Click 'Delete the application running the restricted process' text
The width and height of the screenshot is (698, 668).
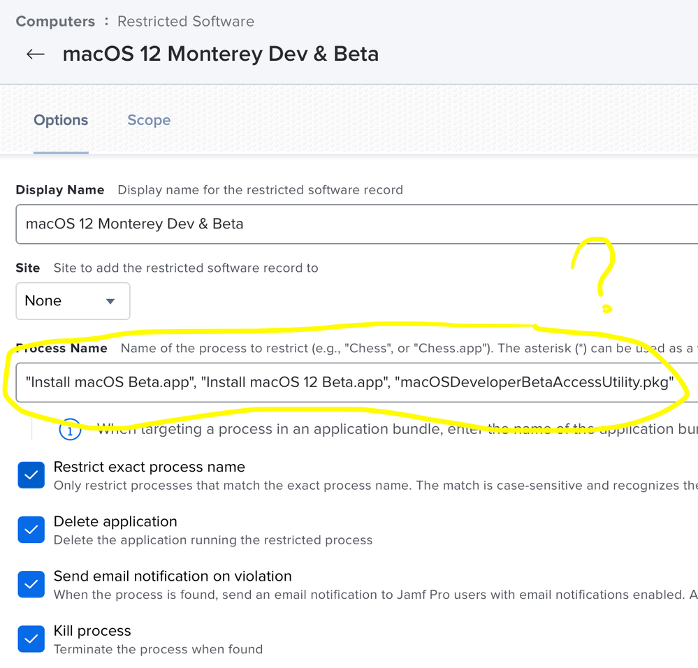[213, 540]
